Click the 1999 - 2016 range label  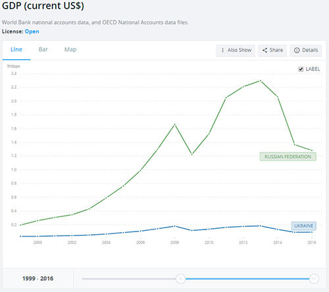pos(38,279)
